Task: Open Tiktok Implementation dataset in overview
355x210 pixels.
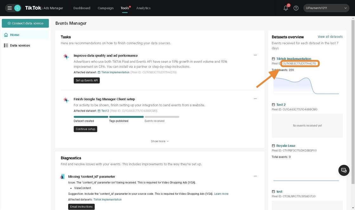Action: tap(294, 59)
